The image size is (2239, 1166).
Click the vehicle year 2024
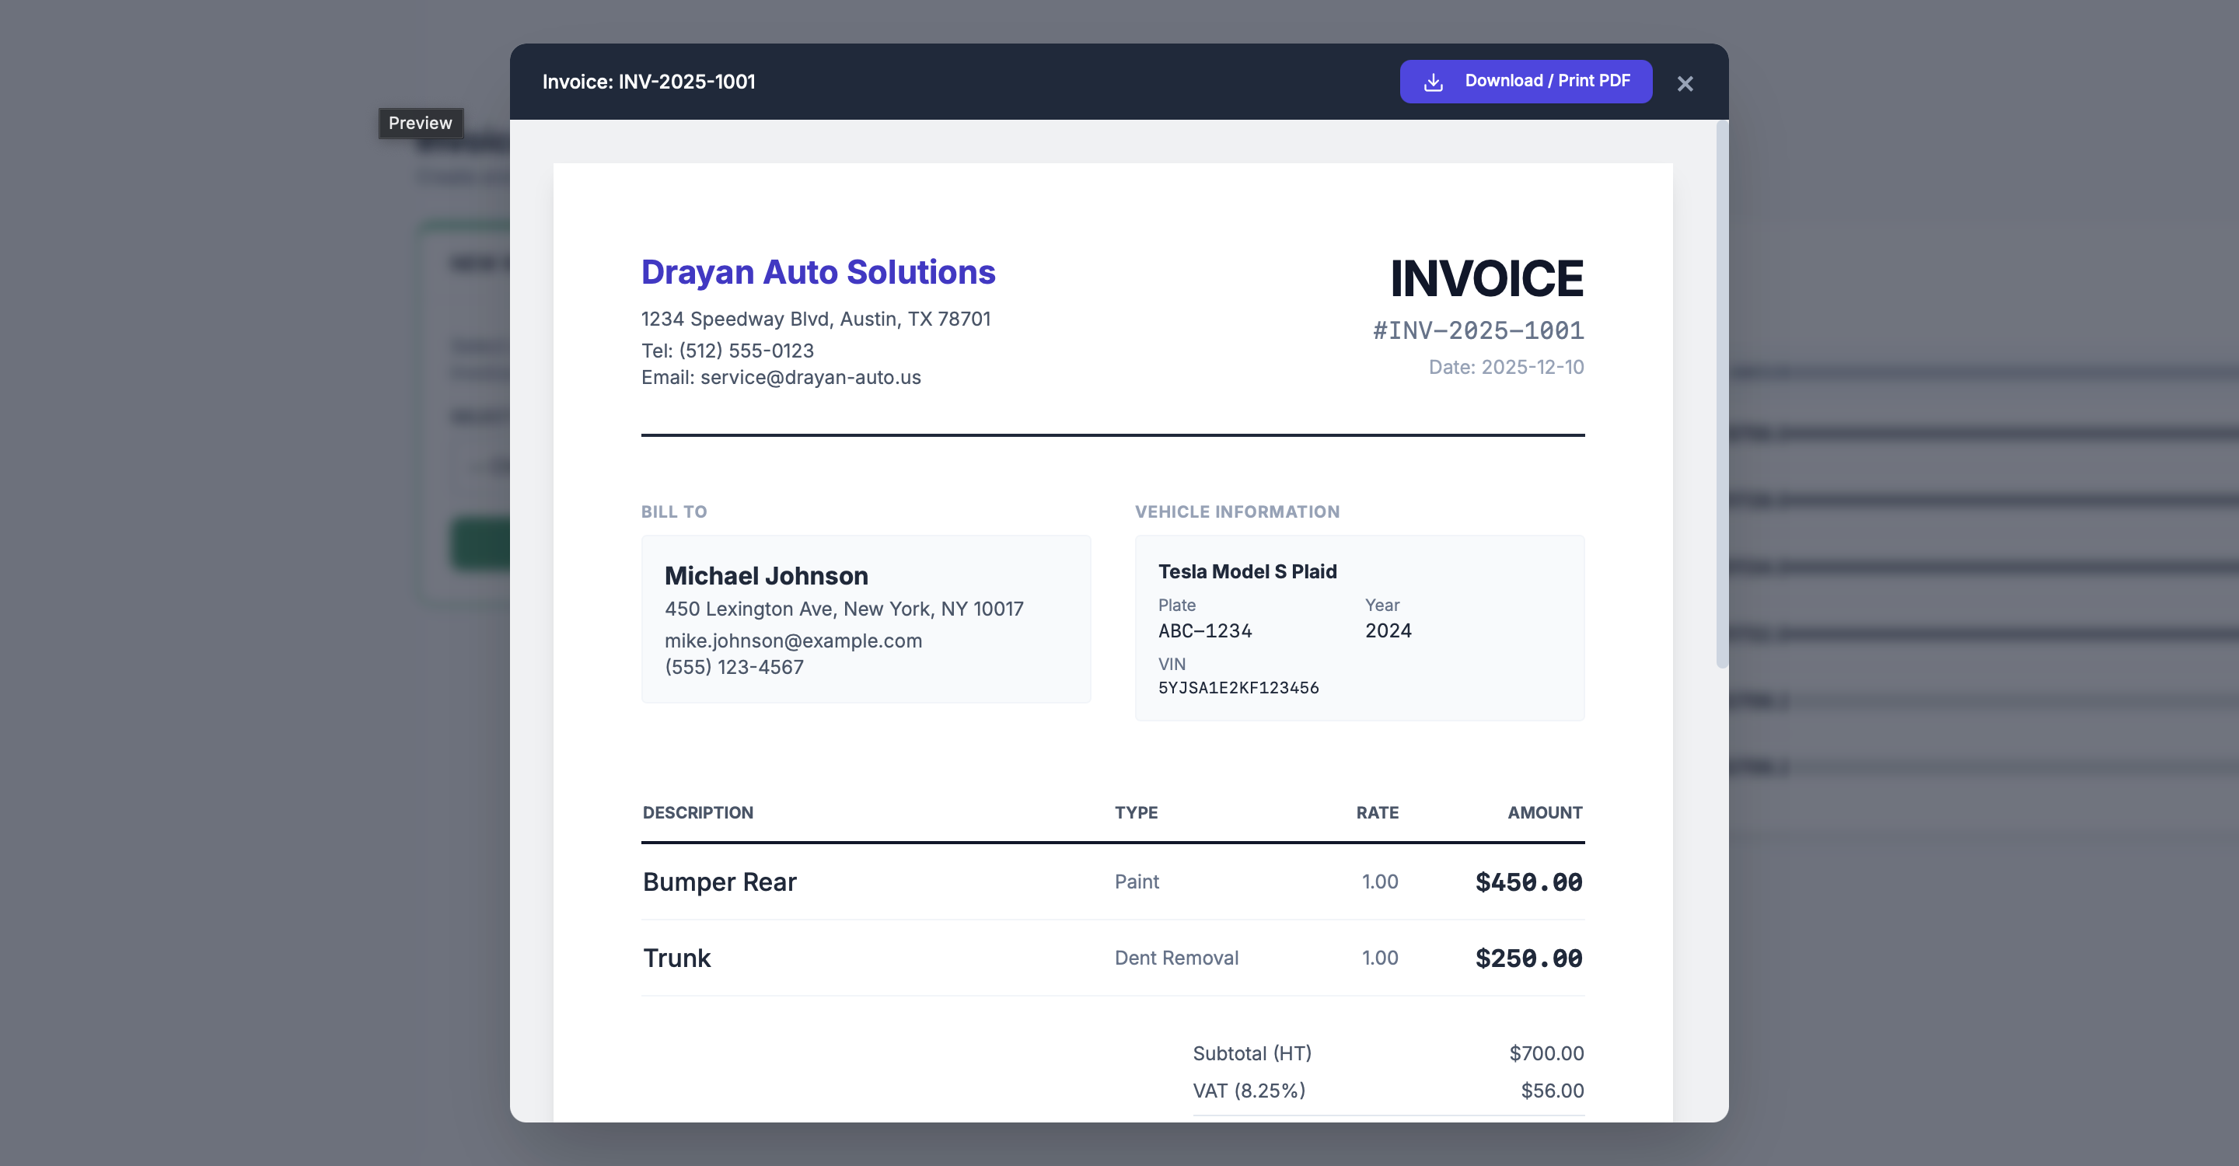pos(1388,630)
